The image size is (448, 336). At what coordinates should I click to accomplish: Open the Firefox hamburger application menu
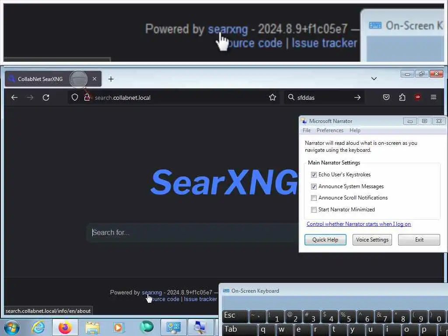434,97
